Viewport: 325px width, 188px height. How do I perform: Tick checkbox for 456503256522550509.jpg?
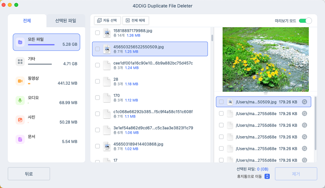(x=97, y=49)
